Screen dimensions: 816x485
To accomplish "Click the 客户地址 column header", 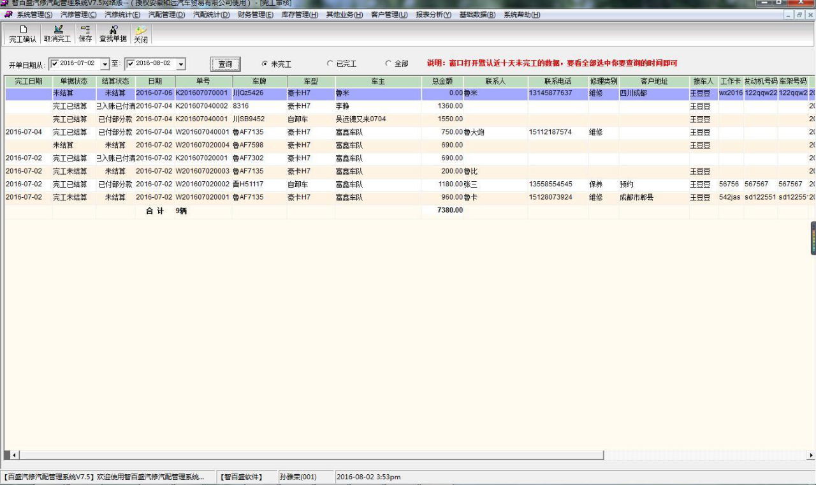I will coord(654,82).
